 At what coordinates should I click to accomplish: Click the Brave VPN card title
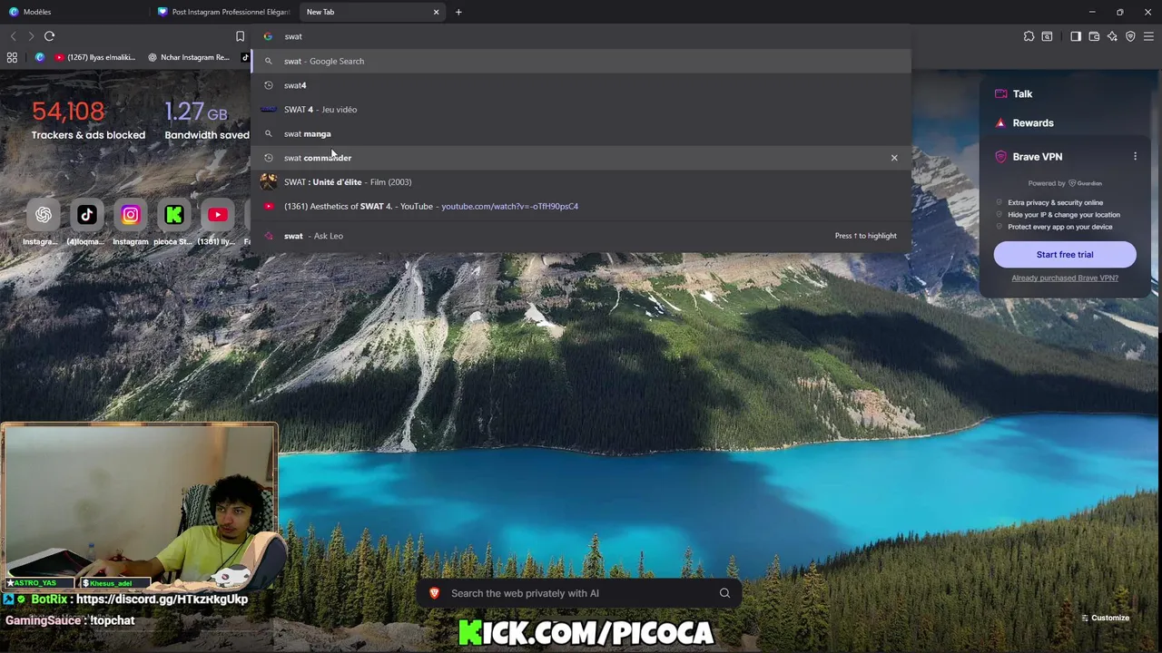pos(1038,157)
